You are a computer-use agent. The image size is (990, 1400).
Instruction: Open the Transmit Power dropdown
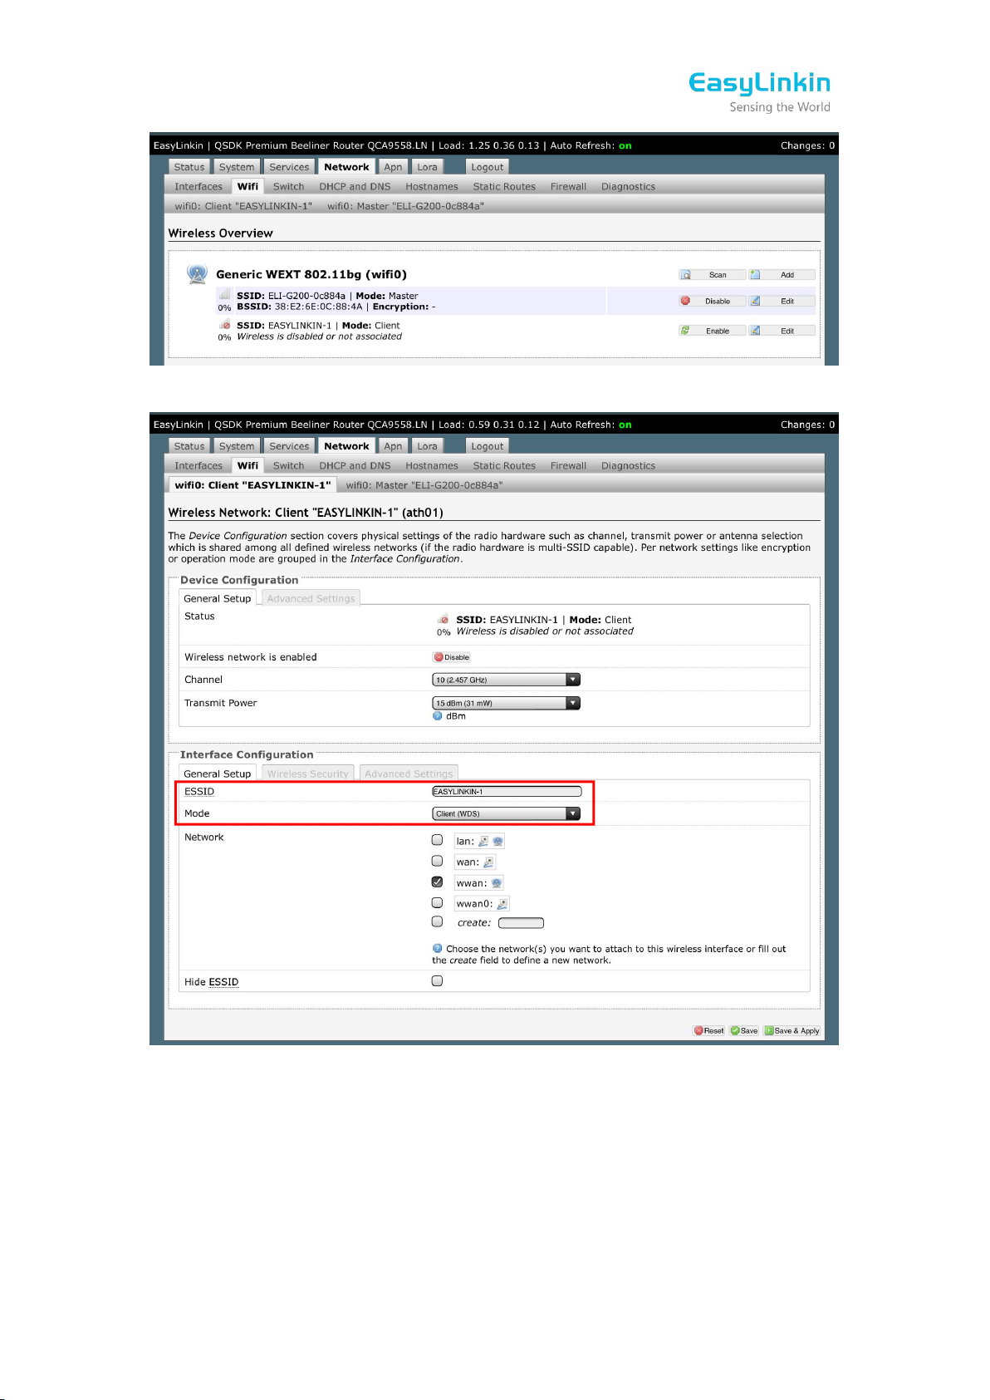point(507,703)
